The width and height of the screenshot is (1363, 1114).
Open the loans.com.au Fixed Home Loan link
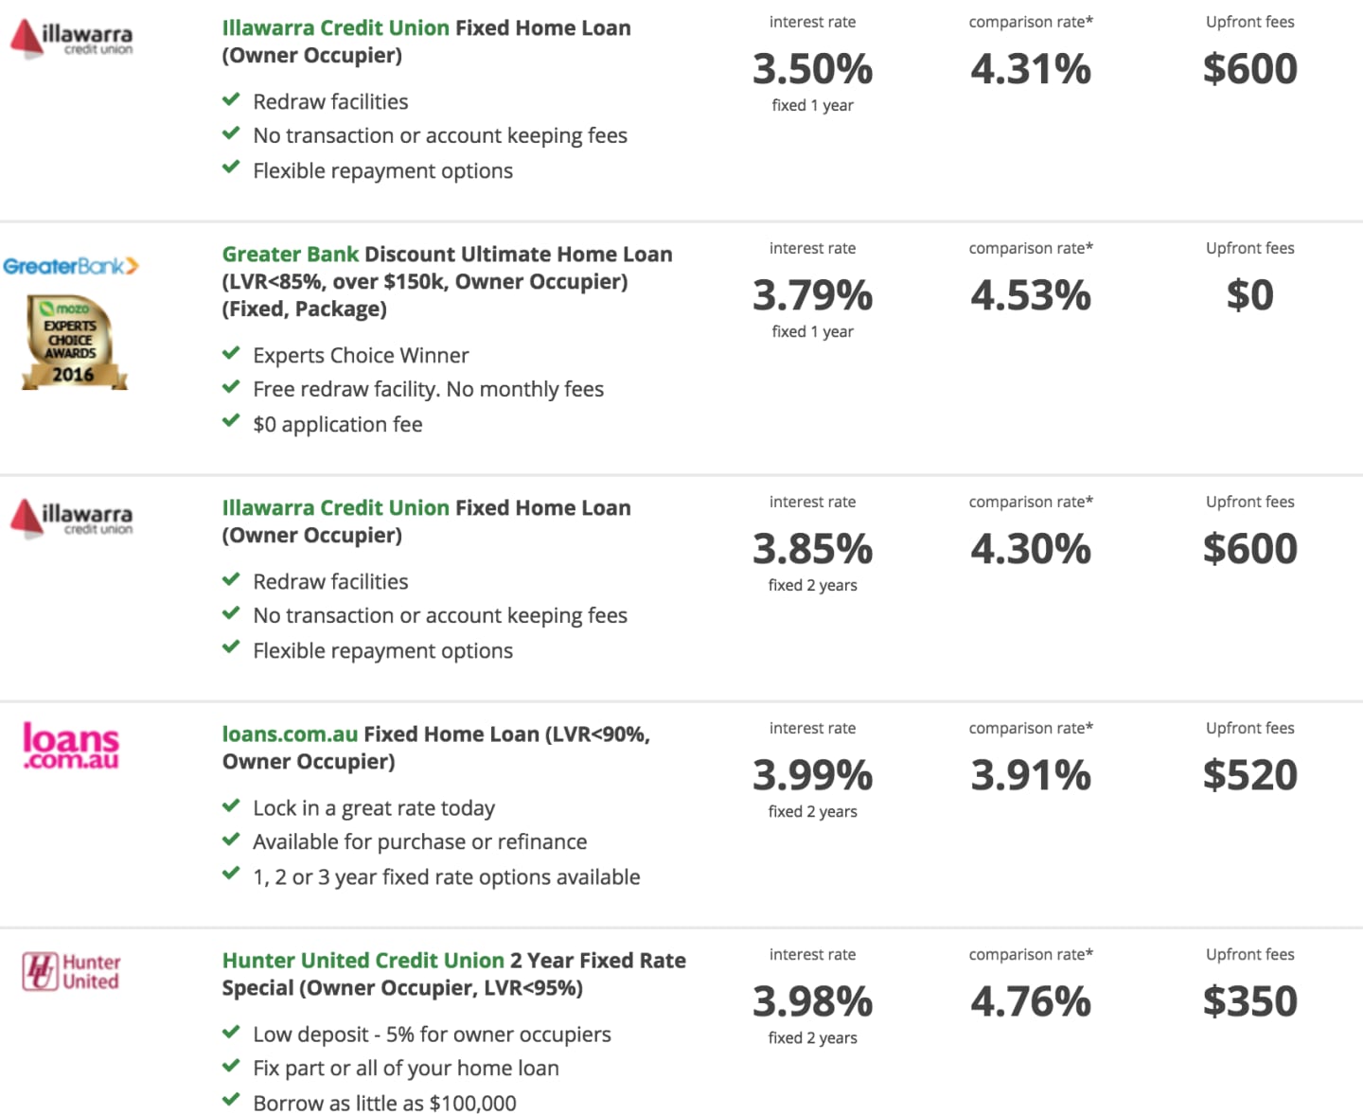tap(435, 734)
